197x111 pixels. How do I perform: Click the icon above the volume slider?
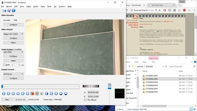click(x=110, y=85)
